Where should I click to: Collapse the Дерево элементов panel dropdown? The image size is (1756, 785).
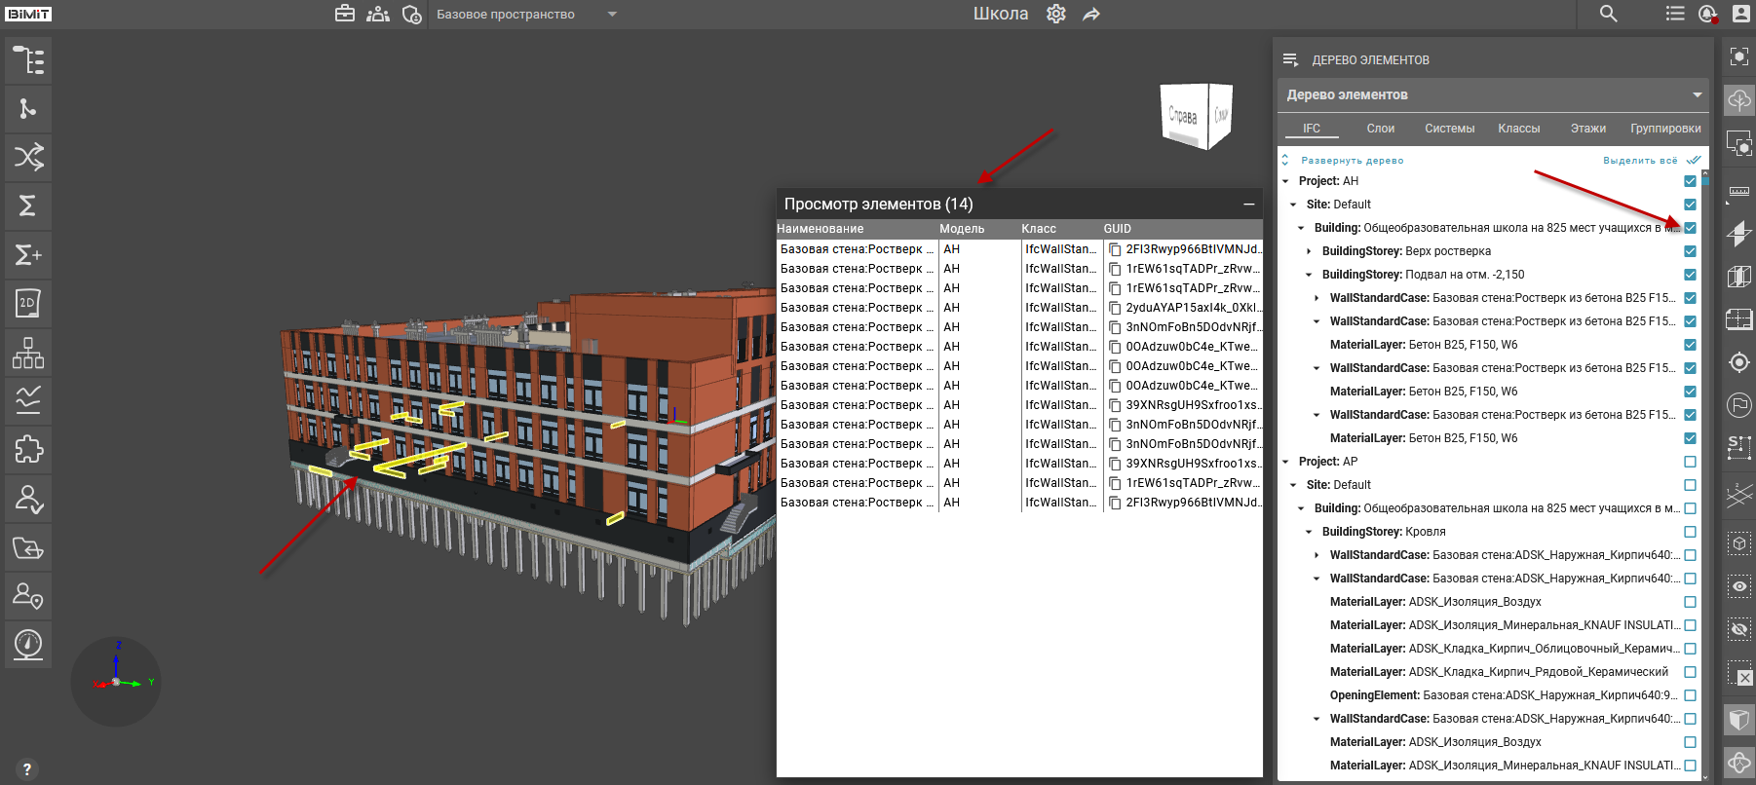pyautogui.click(x=1697, y=95)
